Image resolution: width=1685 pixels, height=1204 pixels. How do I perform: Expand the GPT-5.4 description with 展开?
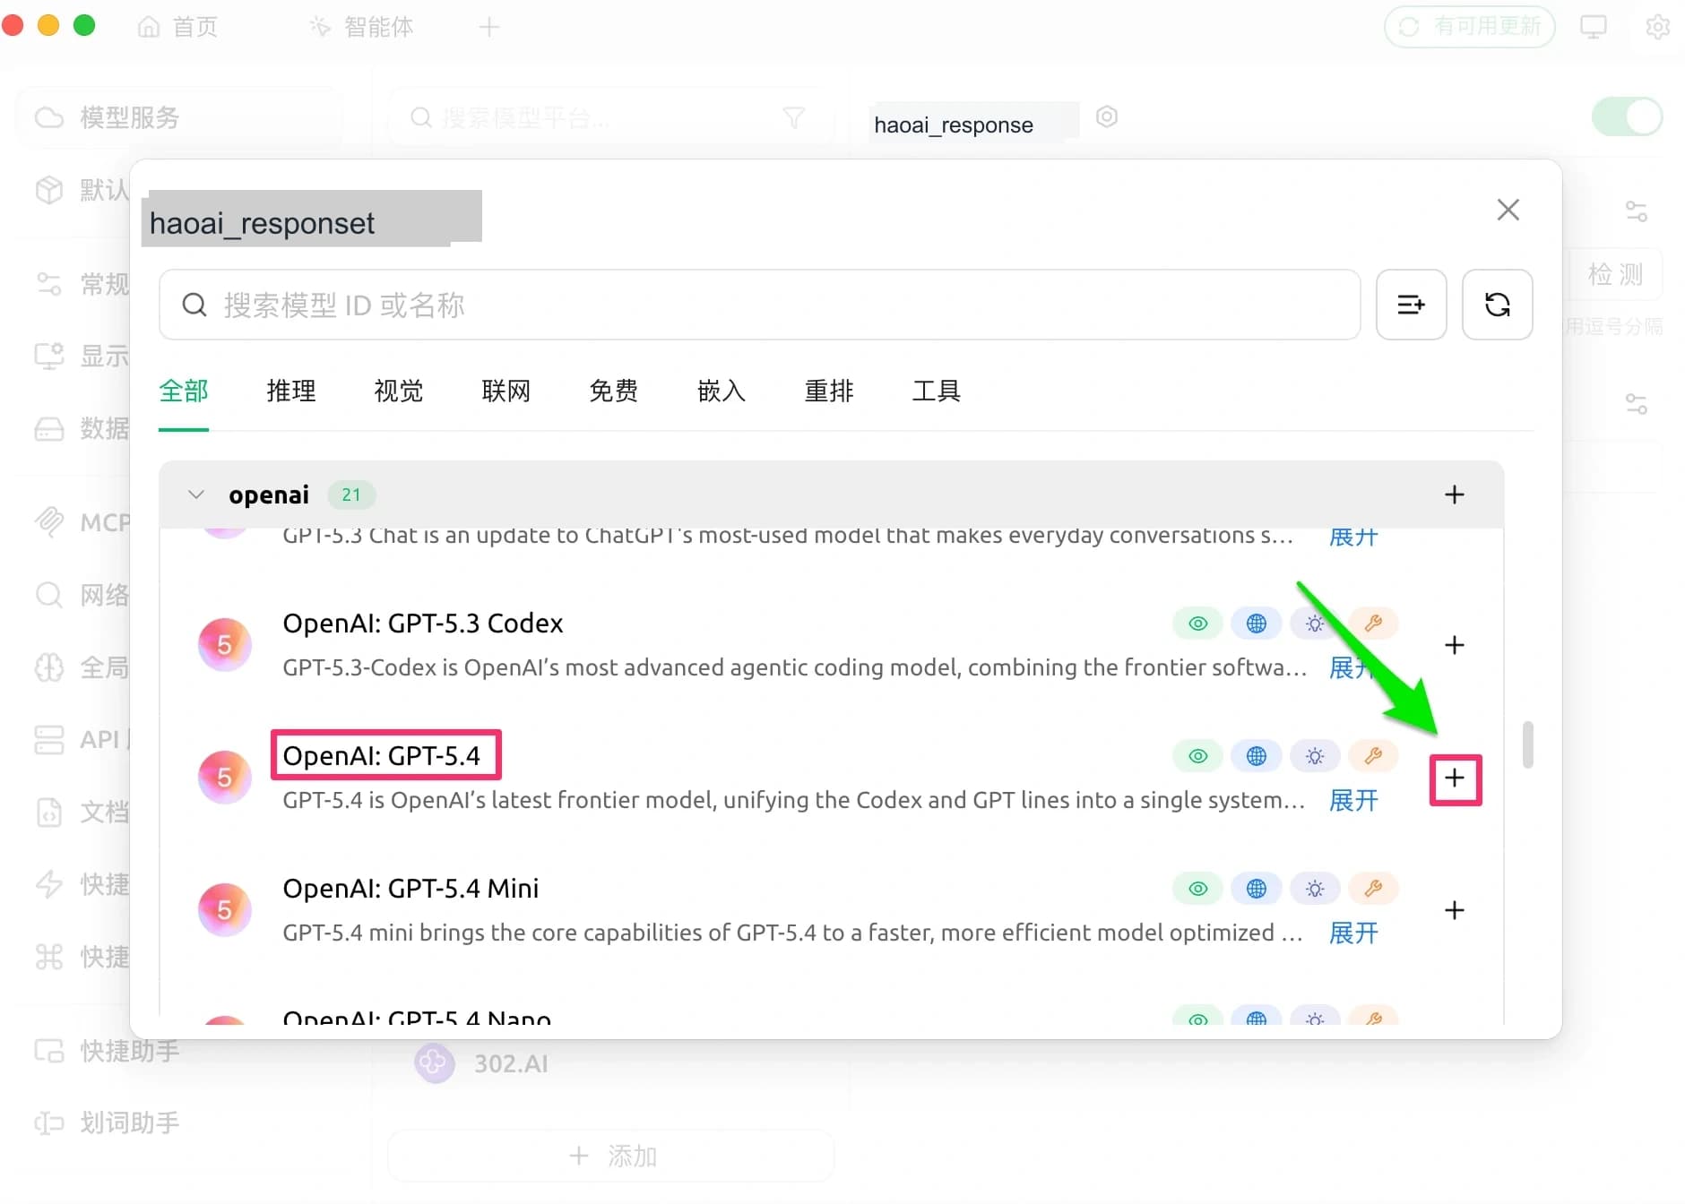tap(1353, 800)
